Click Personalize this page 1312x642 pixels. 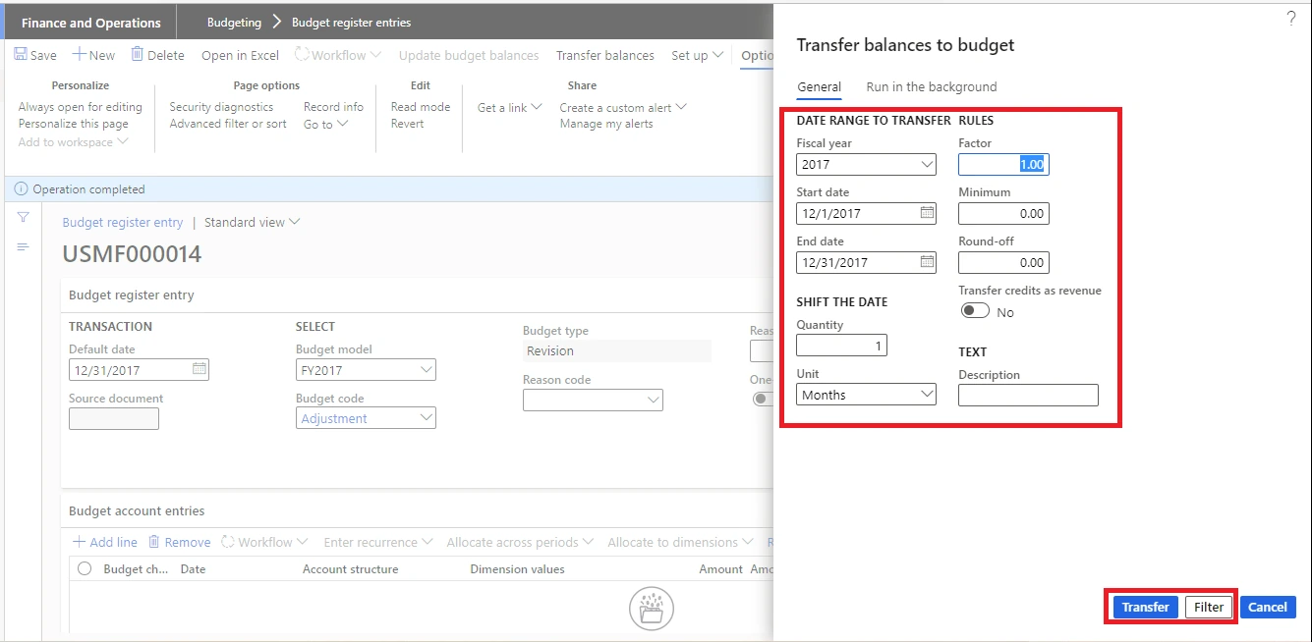tap(73, 124)
